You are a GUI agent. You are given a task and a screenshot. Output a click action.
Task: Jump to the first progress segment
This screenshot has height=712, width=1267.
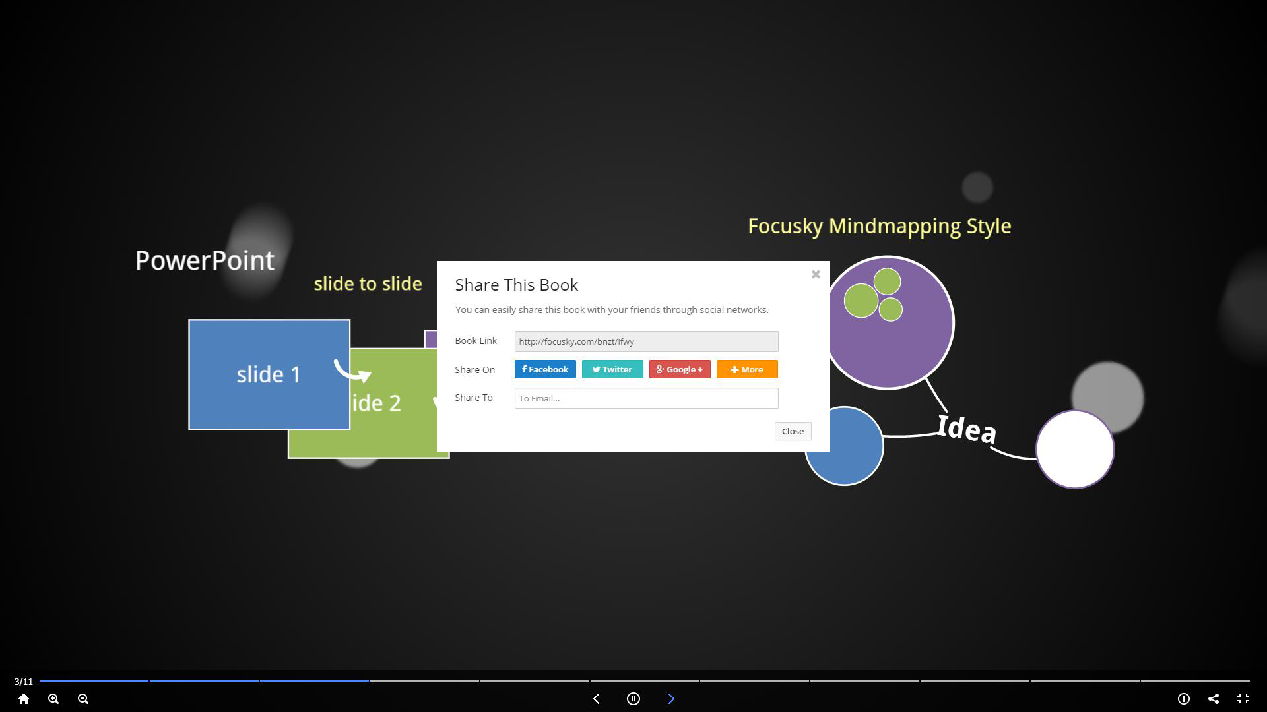(94, 681)
